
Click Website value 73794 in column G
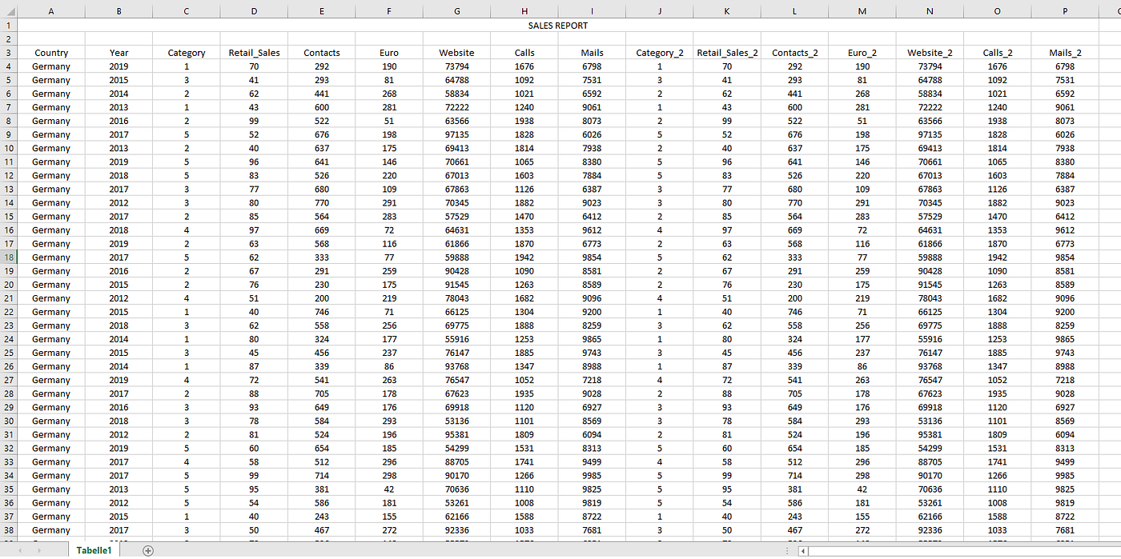(x=456, y=66)
